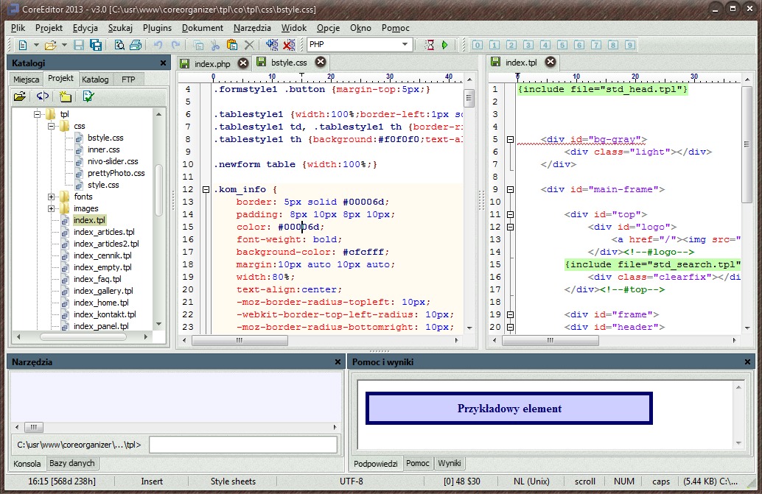762x494 pixels.
Task: Click the add bookmark toolbar icon
Action: [x=272, y=45]
